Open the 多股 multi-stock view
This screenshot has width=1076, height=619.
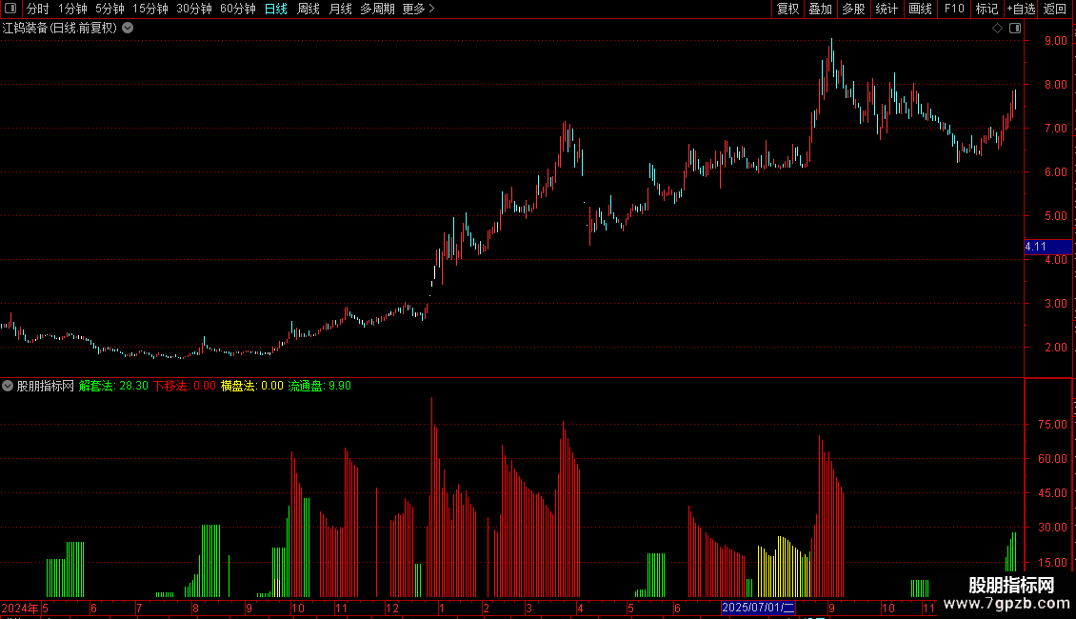click(853, 9)
